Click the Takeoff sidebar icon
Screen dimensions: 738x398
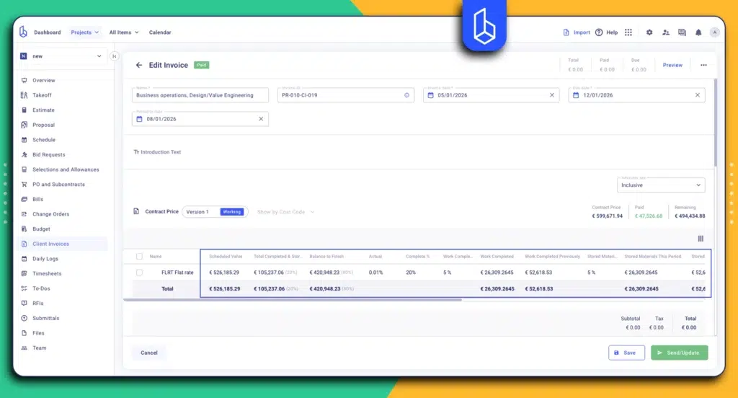click(x=24, y=95)
